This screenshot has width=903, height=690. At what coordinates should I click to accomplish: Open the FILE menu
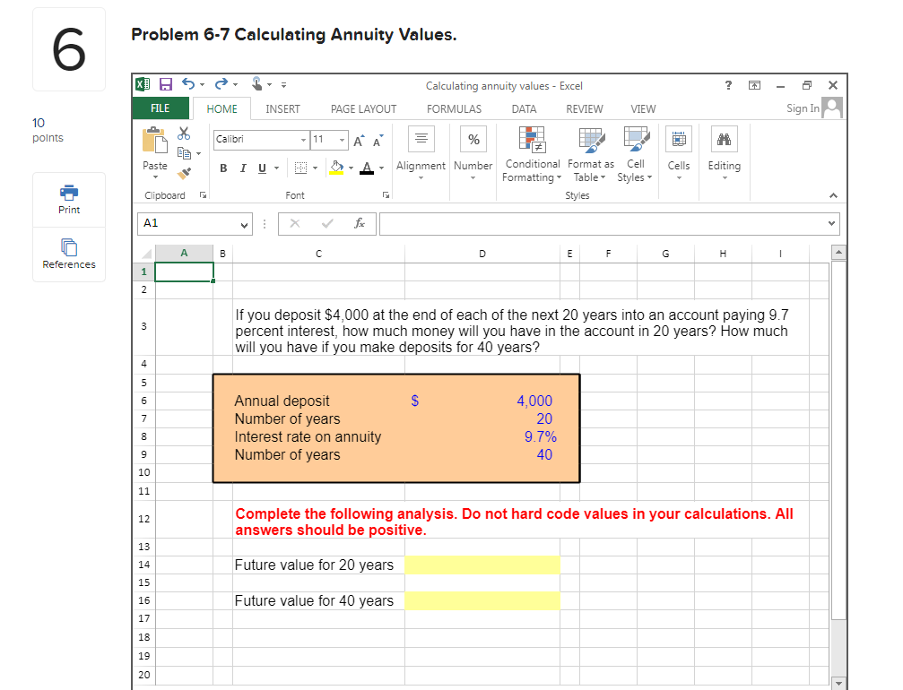click(x=161, y=108)
